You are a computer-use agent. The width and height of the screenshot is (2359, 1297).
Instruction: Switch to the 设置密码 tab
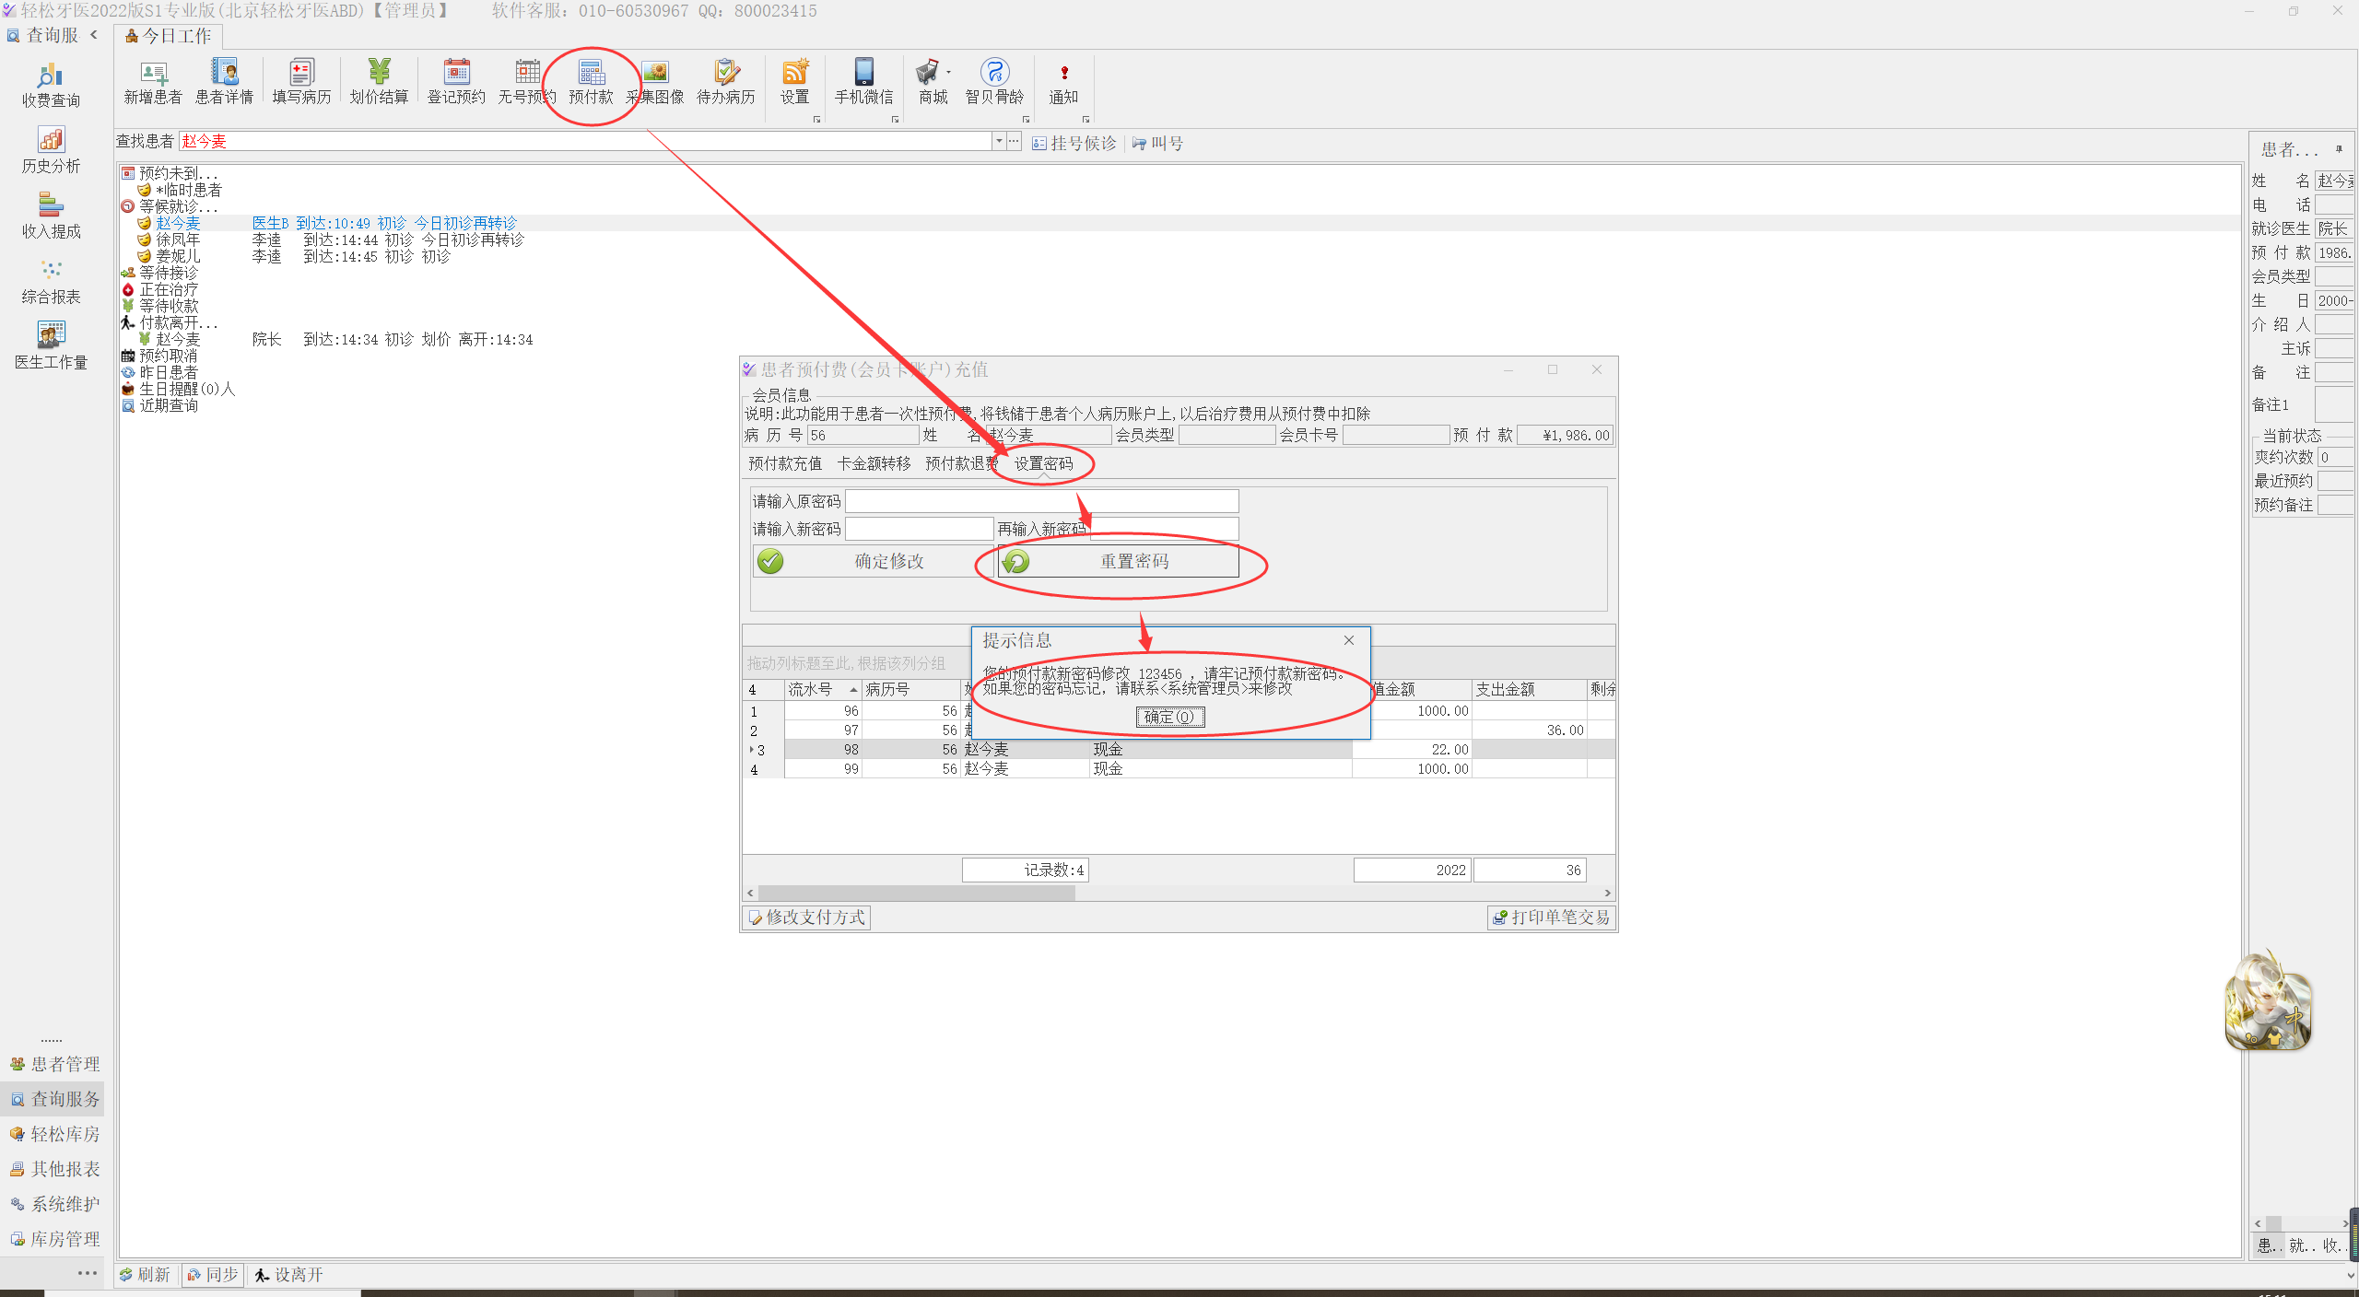click(x=1044, y=463)
